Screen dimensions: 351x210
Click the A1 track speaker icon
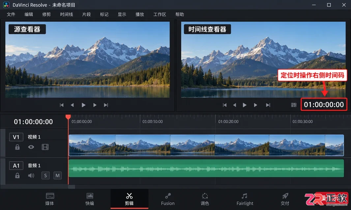(31, 175)
